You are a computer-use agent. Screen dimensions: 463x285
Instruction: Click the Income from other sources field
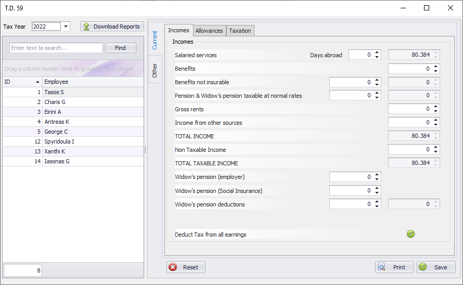point(410,123)
